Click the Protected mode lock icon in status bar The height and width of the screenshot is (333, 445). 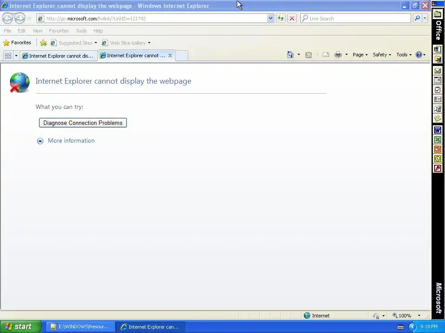tap(376, 316)
